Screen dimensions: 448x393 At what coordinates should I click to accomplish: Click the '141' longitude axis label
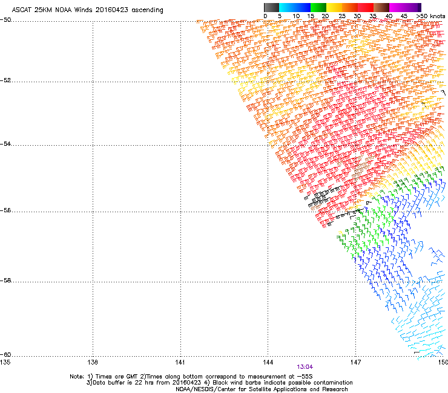pyautogui.click(x=180, y=362)
